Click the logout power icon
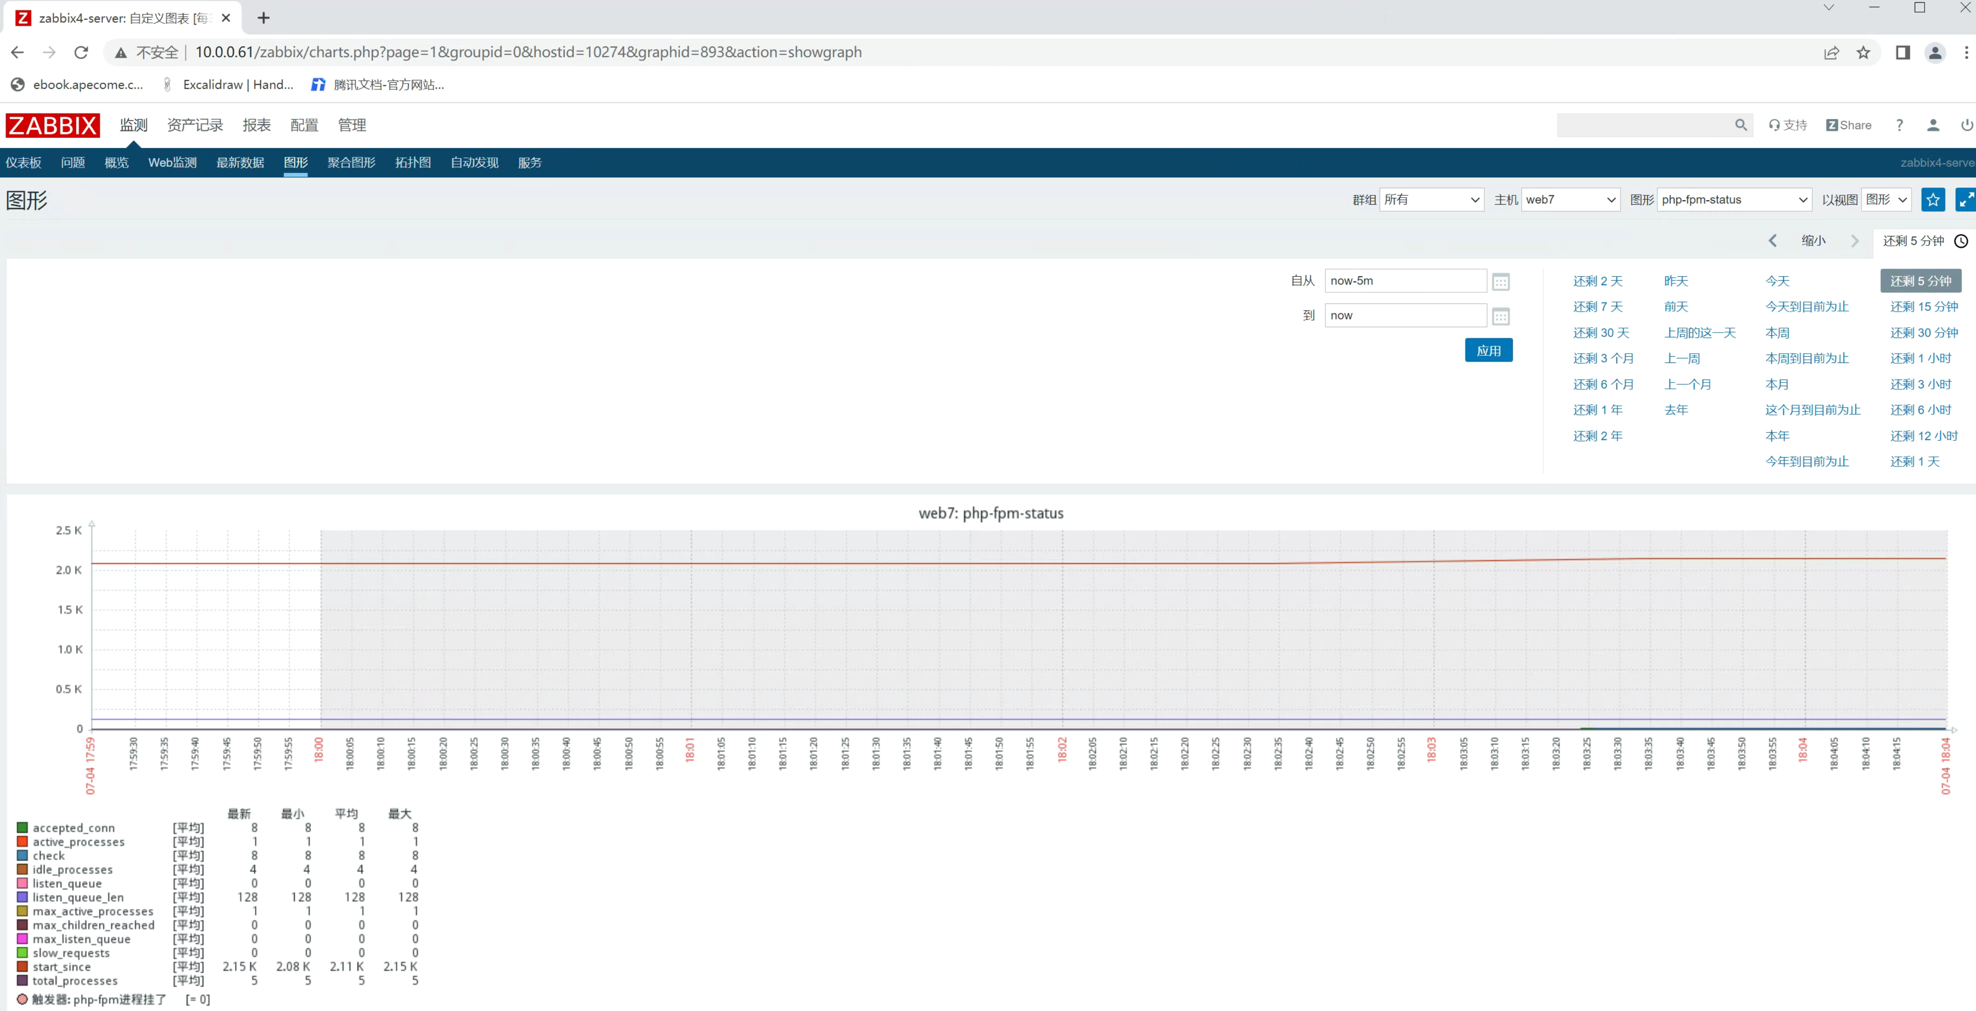Image resolution: width=1976 pixels, height=1011 pixels. pos(1966,125)
